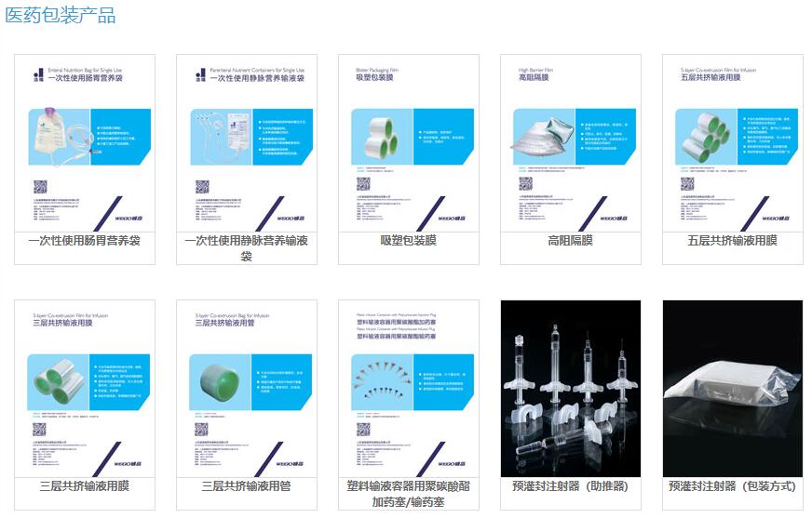Open the 高阻隔膜 brochure thumbnail
Image resolution: width=812 pixels, height=518 pixels.
coord(571,143)
